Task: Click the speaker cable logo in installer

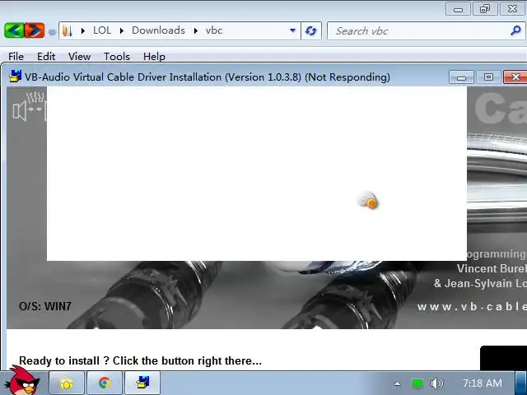Action: click(x=29, y=107)
